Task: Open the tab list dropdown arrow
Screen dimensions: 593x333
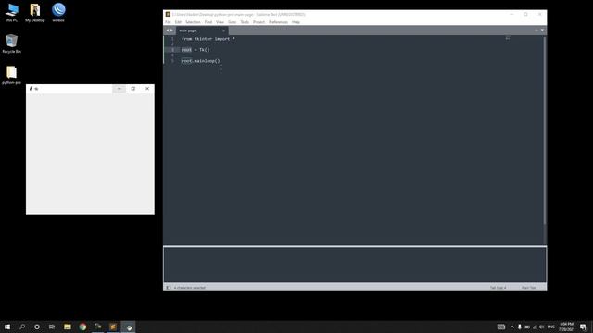Action: [542, 31]
